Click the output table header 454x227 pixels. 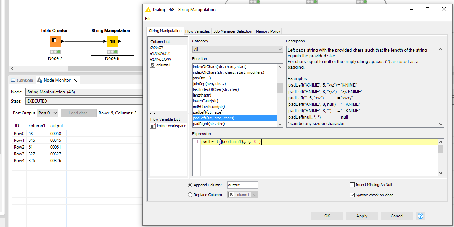(x=57, y=126)
